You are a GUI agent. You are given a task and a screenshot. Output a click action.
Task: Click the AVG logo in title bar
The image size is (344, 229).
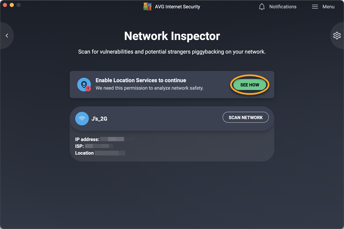click(x=147, y=7)
